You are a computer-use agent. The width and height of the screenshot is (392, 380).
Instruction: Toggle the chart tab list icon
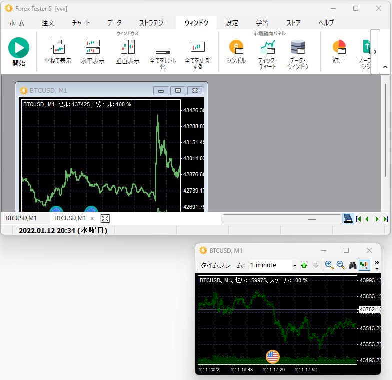coord(348,219)
